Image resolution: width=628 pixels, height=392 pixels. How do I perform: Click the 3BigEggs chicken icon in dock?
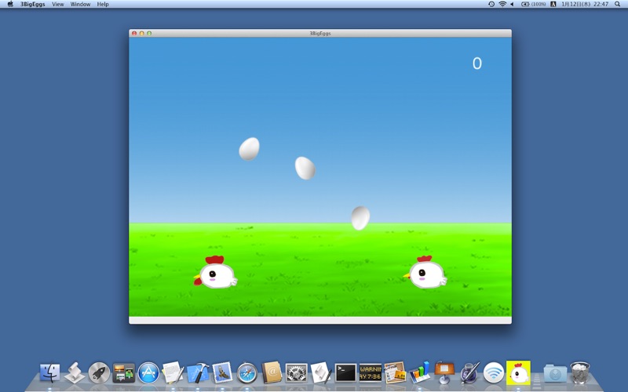click(x=518, y=372)
